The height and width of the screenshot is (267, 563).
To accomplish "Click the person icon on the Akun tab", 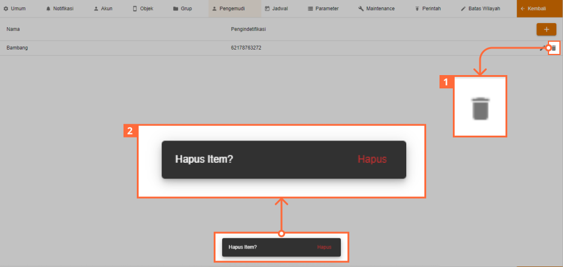I will point(96,9).
